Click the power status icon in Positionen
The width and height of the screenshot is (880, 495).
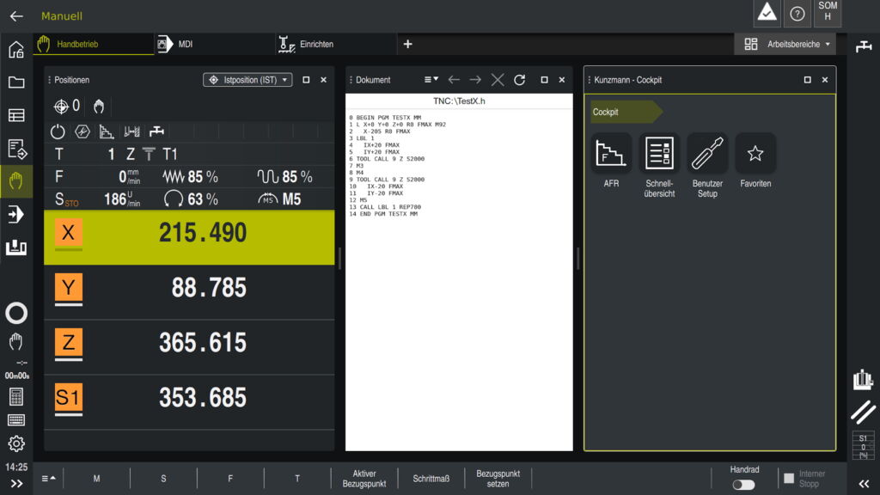click(x=58, y=131)
